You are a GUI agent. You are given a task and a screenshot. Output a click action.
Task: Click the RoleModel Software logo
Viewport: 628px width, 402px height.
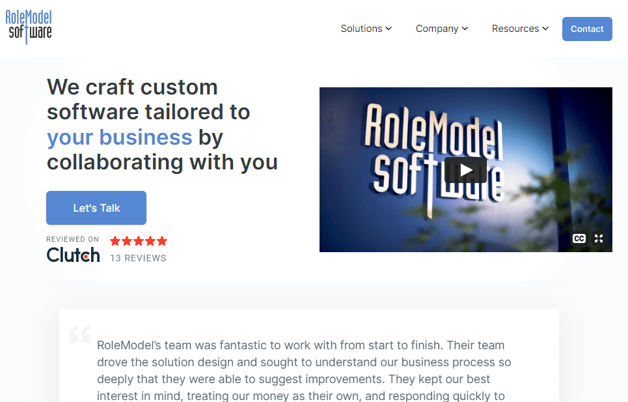click(x=29, y=27)
